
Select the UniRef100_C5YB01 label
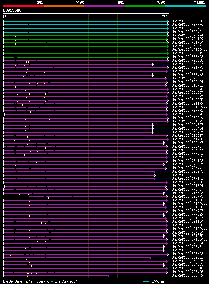pos(187,258)
